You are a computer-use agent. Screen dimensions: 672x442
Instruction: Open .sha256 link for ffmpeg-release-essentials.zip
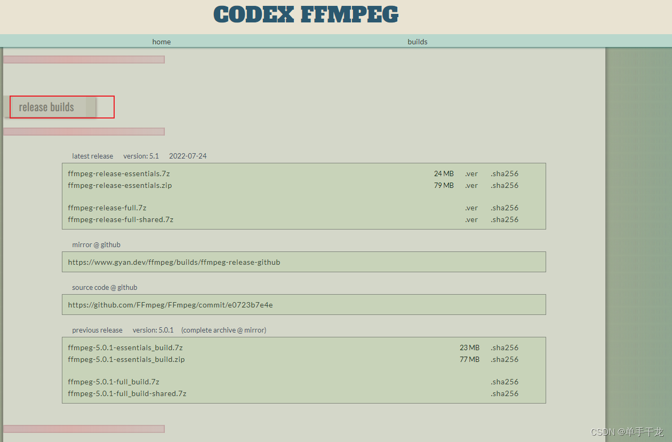pyautogui.click(x=505, y=185)
